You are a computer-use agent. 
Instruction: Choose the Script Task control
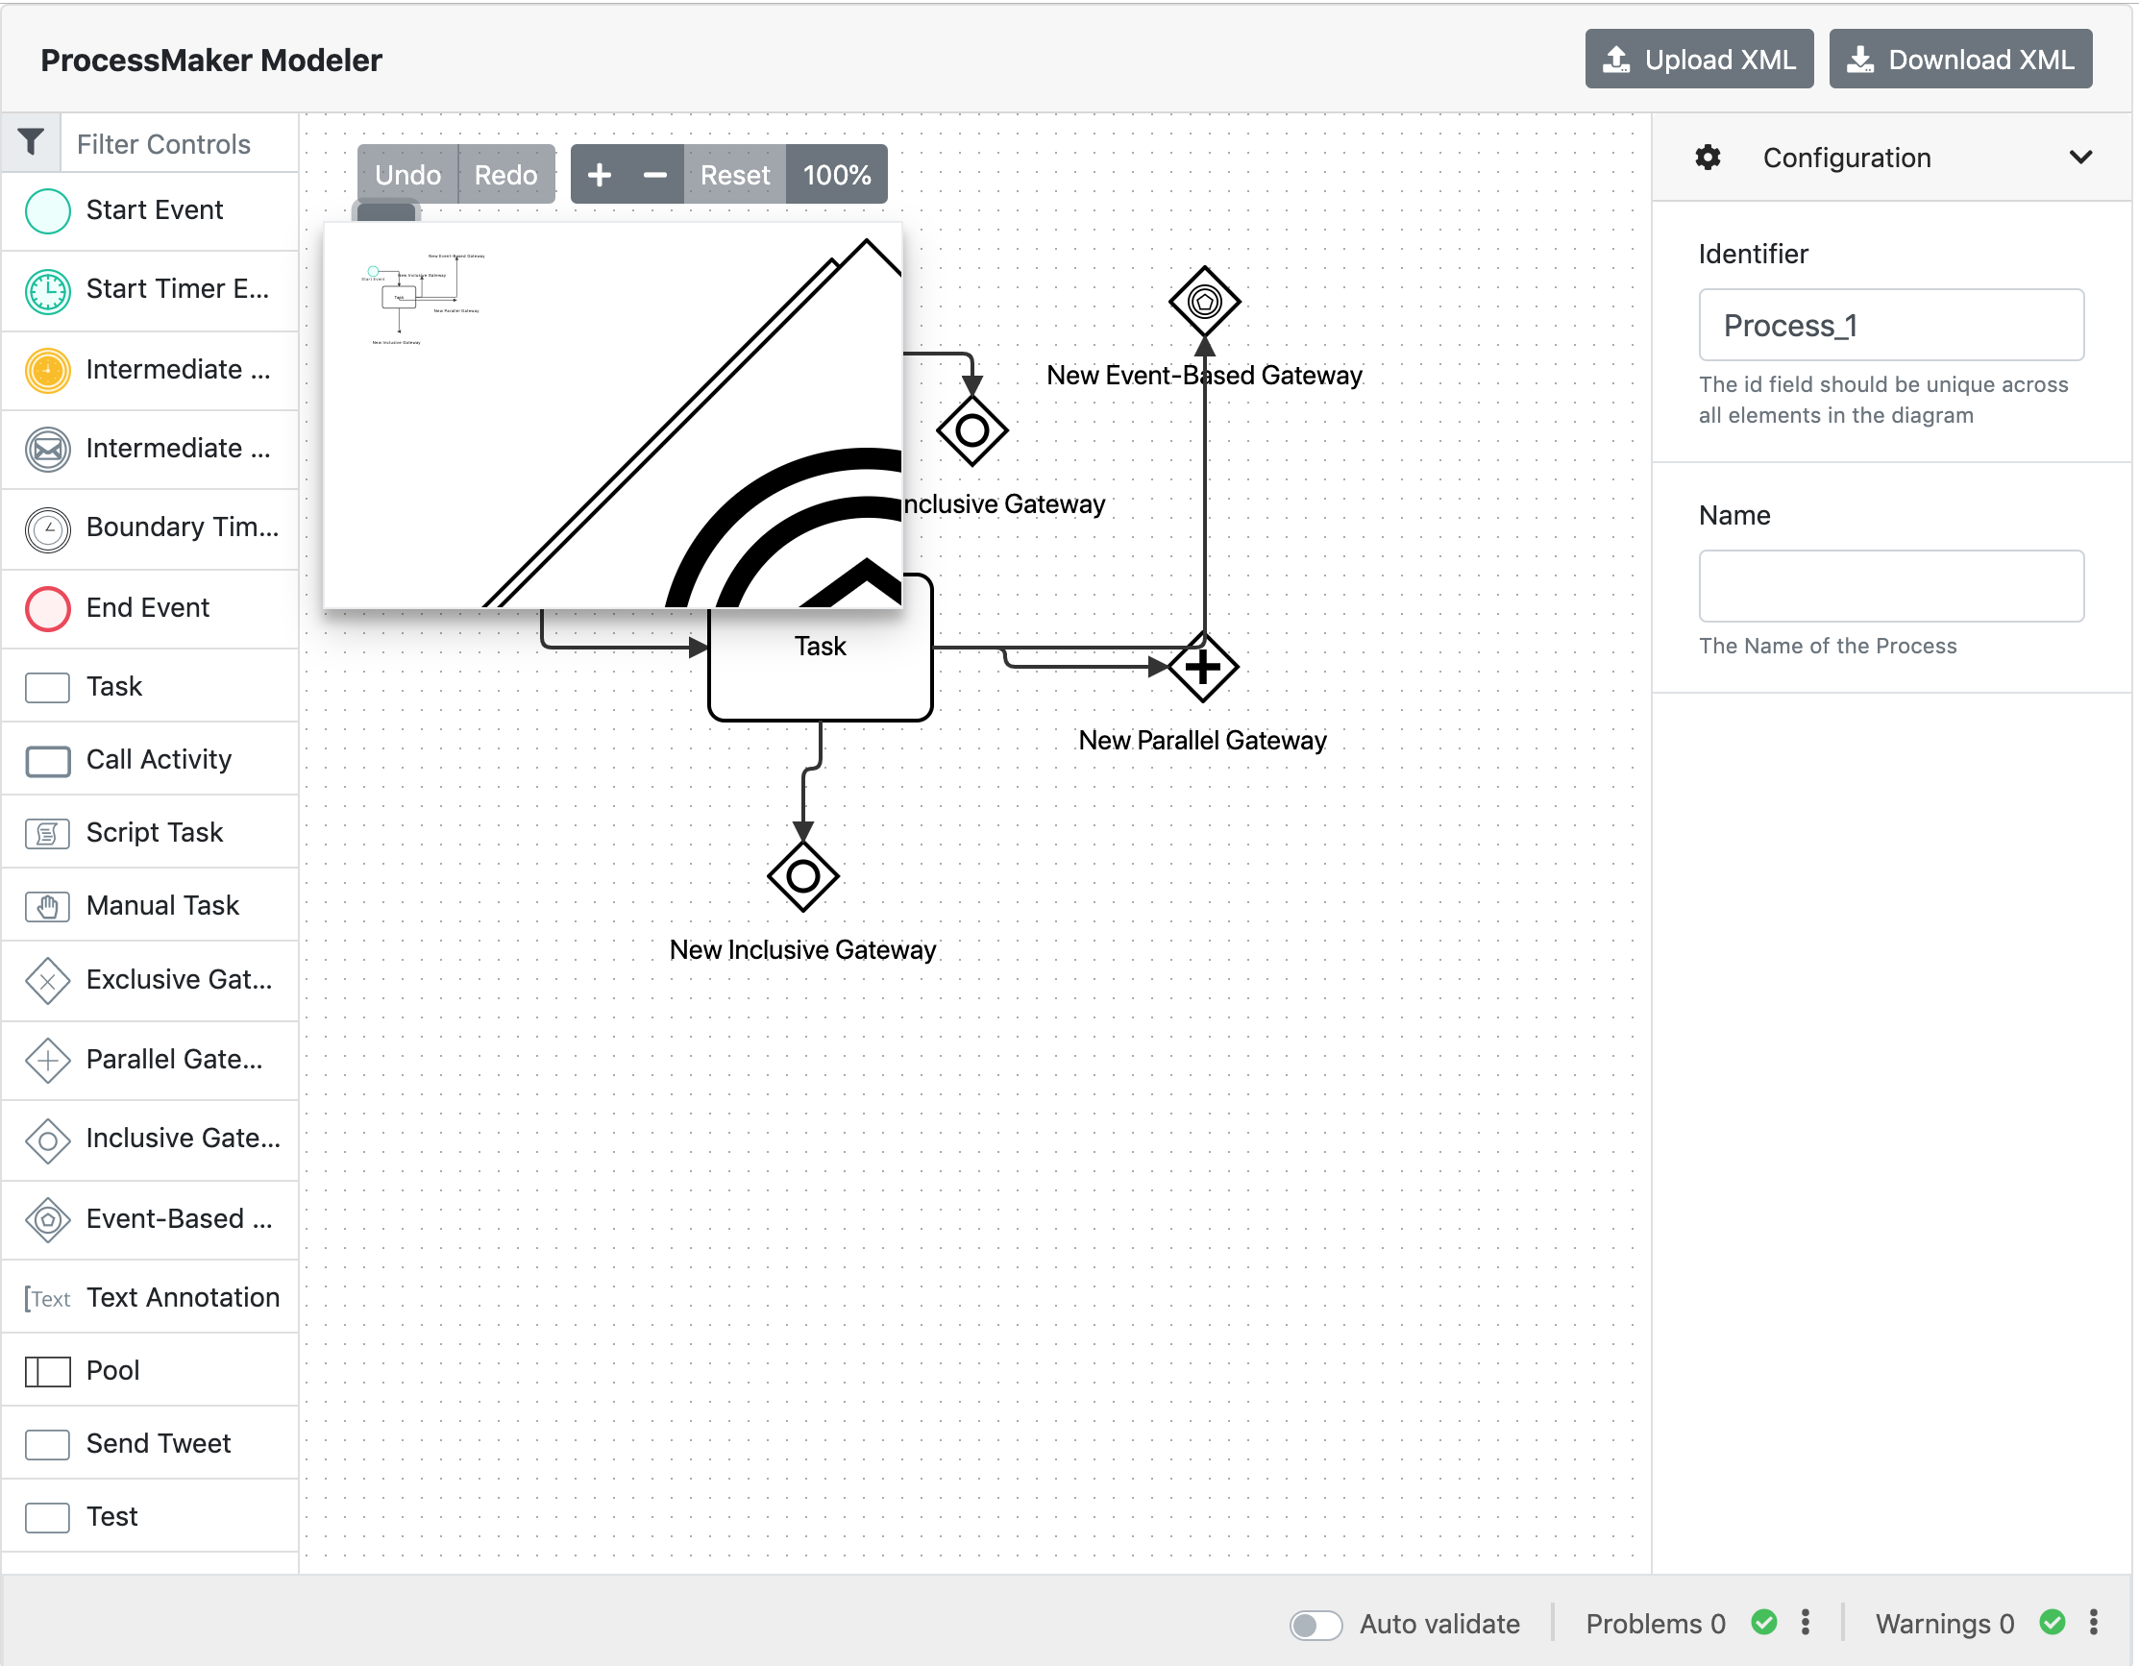154,831
